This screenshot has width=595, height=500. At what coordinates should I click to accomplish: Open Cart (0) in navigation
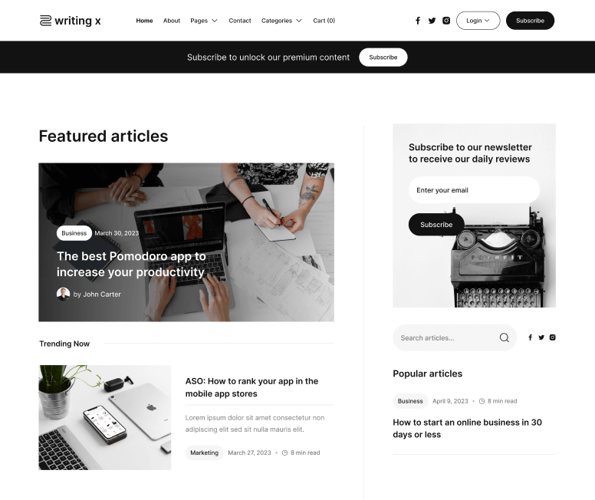(324, 21)
